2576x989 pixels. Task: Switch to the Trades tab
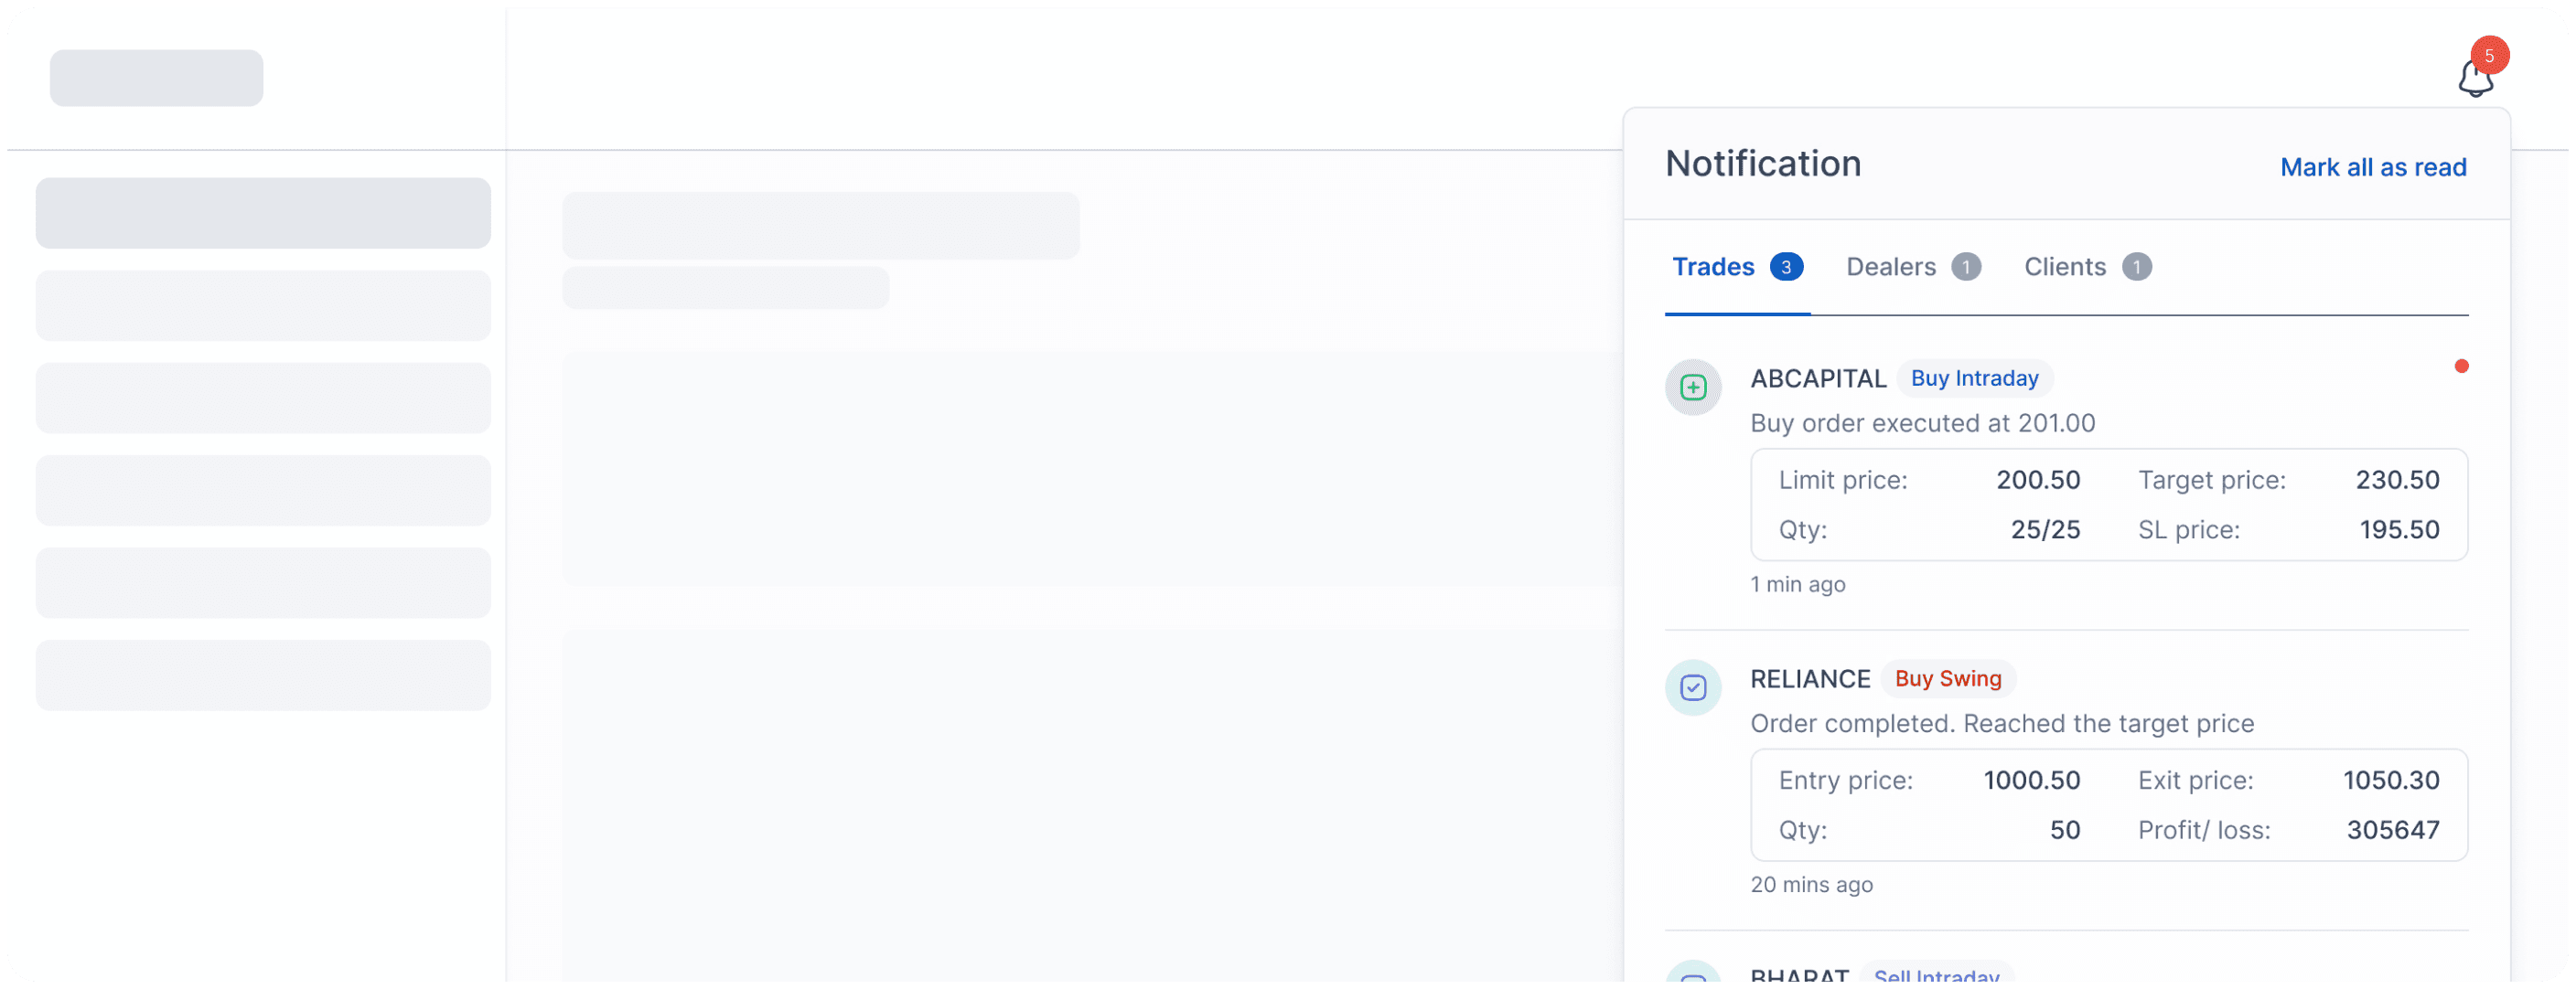point(1737,267)
